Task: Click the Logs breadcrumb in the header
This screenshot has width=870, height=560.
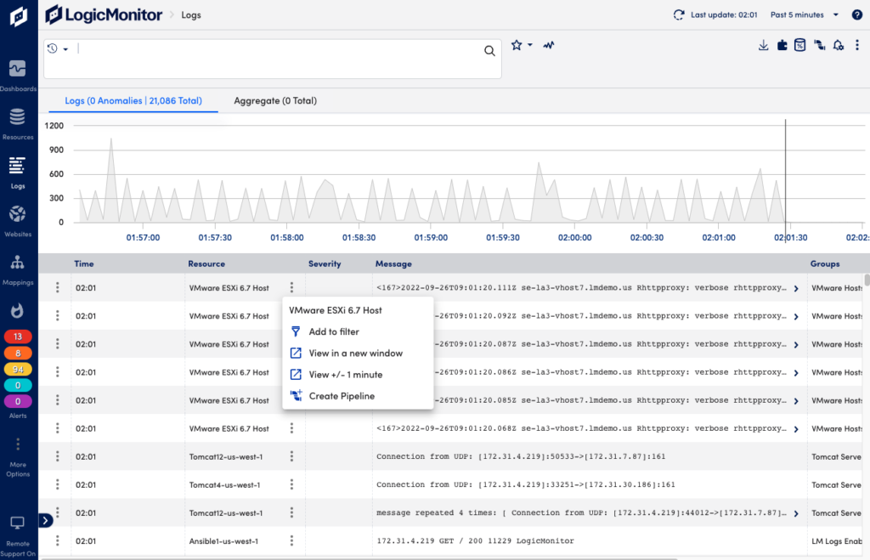Action: point(191,15)
